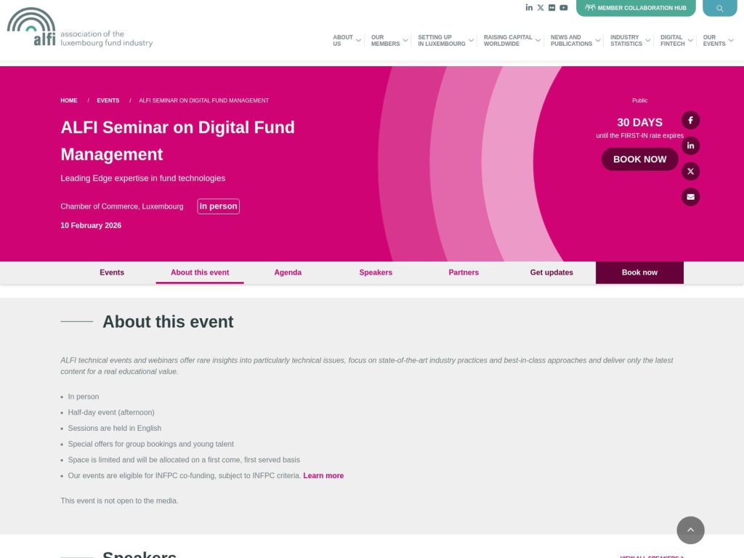744x558 pixels.
Task: Click the scroll-to-top arrow button
Action: 690,530
